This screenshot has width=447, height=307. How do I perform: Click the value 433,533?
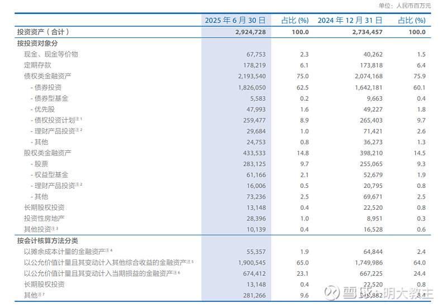(254, 153)
